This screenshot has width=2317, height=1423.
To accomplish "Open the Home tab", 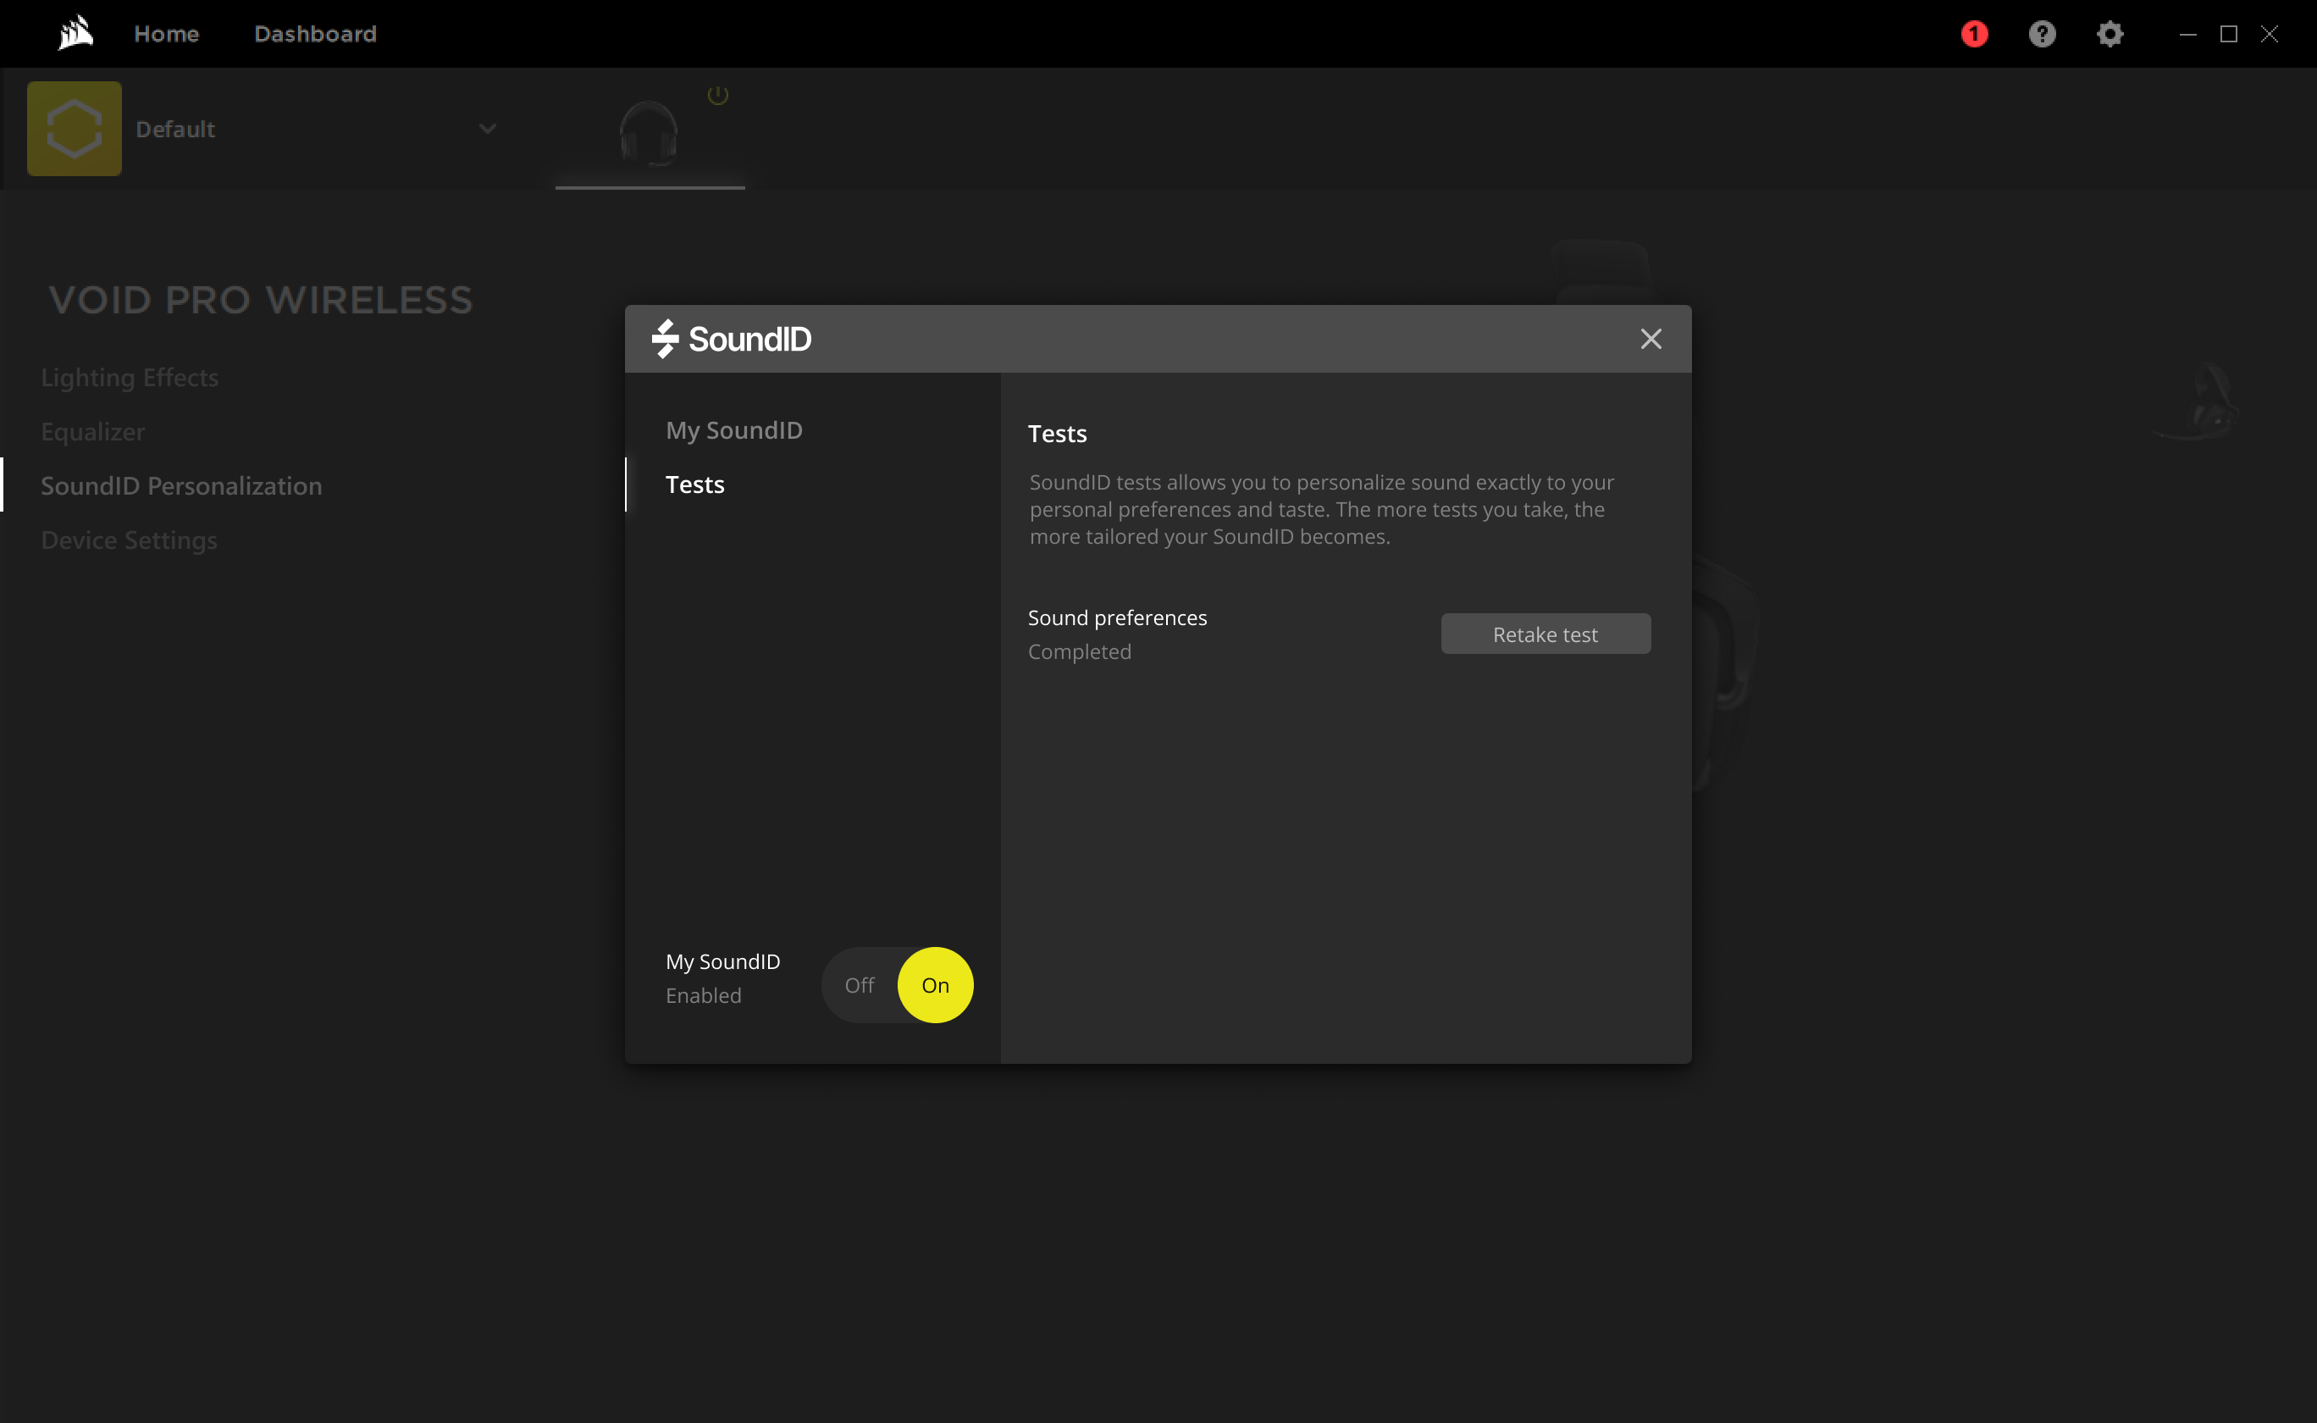I will (167, 34).
